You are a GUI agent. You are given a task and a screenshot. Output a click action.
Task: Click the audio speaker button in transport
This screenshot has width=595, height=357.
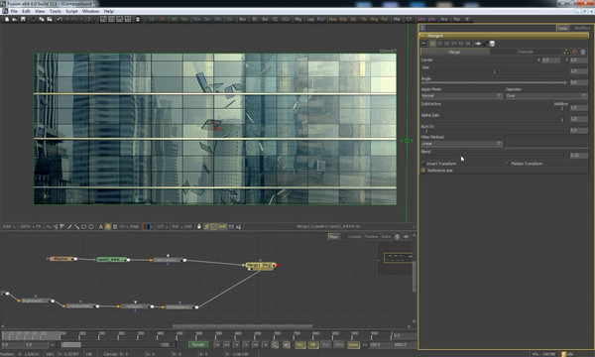point(287,344)
